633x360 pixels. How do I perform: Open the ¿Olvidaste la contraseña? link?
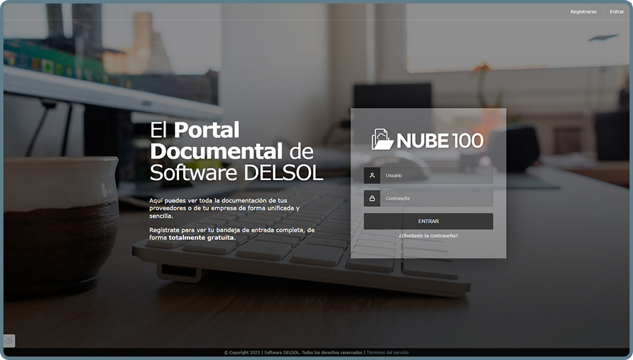tap(428, 236)
